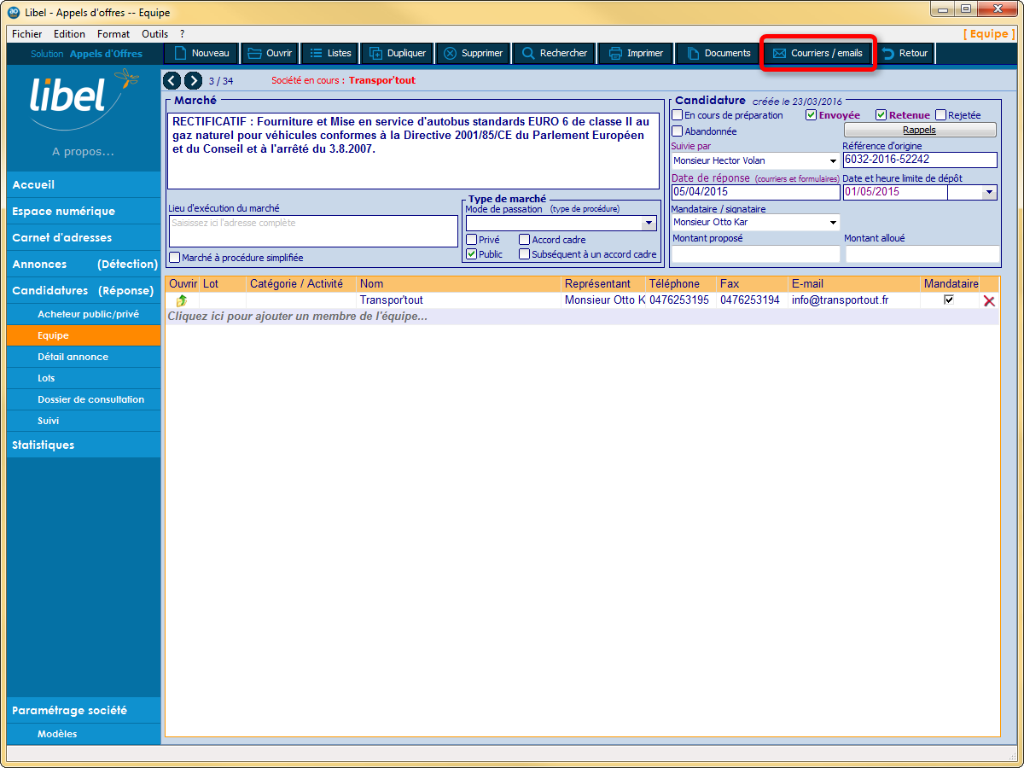The image size is (1024, 768).
Task: Click the Montant proposé field
Action: (755, 253)
